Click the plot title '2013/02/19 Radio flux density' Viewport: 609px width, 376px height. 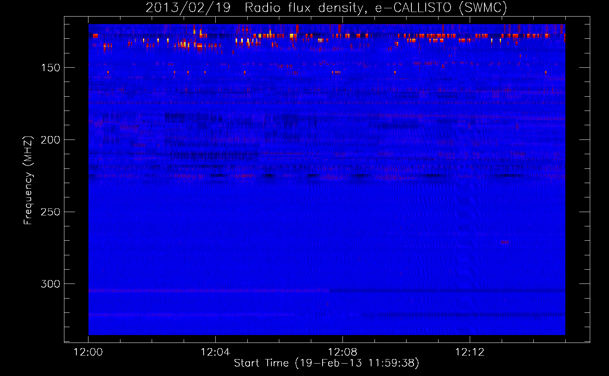(x=256, y=8)
